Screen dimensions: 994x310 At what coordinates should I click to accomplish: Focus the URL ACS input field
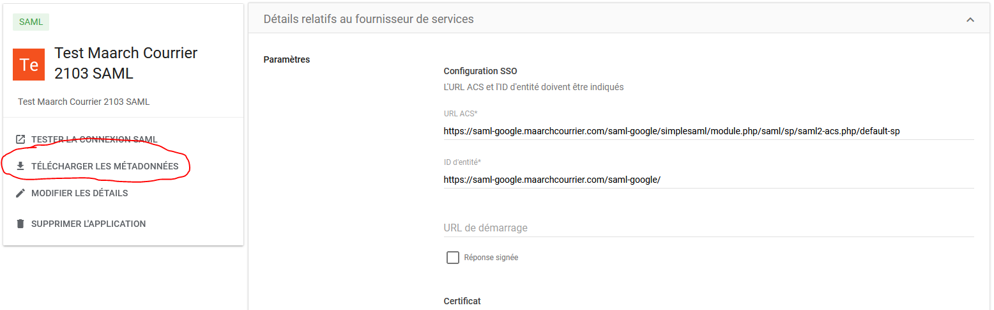tap(708, 131)
